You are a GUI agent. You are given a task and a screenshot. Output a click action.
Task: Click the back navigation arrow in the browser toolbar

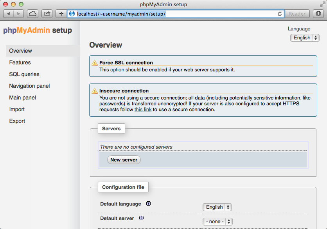(x=9, y=13)
